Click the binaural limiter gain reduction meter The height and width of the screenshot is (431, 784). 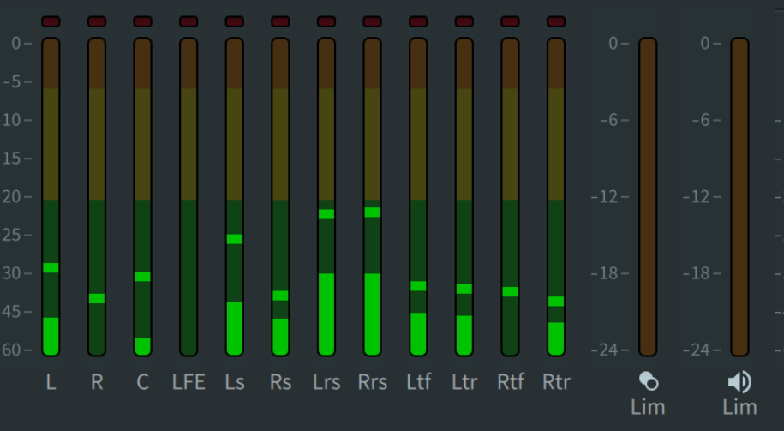[x=648, y=197]
